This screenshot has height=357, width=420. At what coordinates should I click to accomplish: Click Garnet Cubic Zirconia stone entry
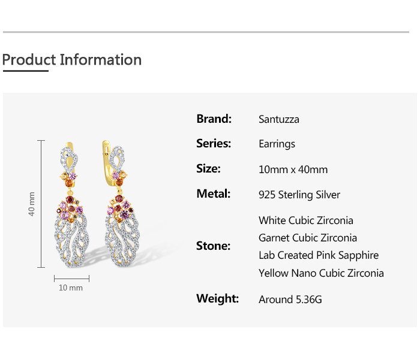click(307, 238)
